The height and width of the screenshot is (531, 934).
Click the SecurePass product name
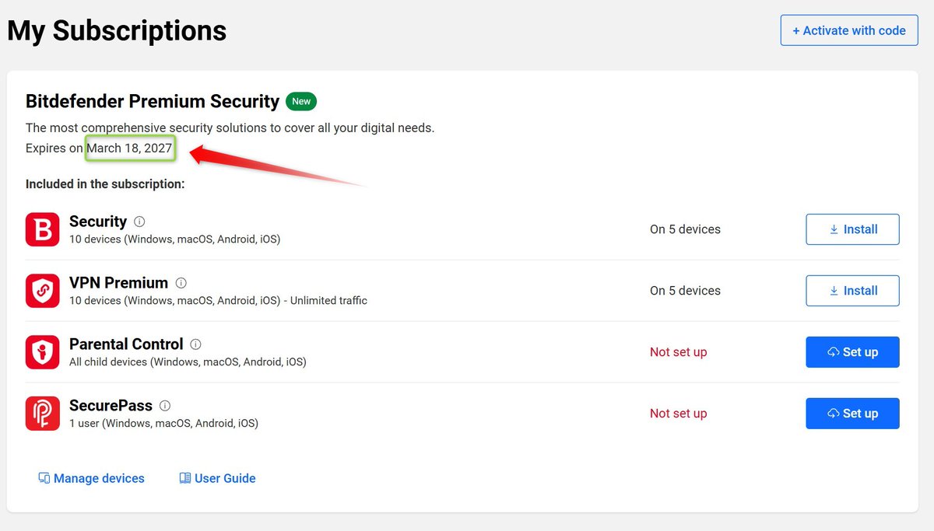(111, 406)
